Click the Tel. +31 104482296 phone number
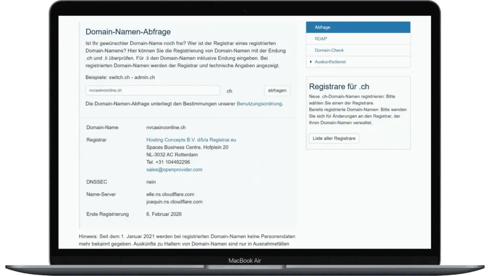The image size is (490, 276). coord(168,162)
